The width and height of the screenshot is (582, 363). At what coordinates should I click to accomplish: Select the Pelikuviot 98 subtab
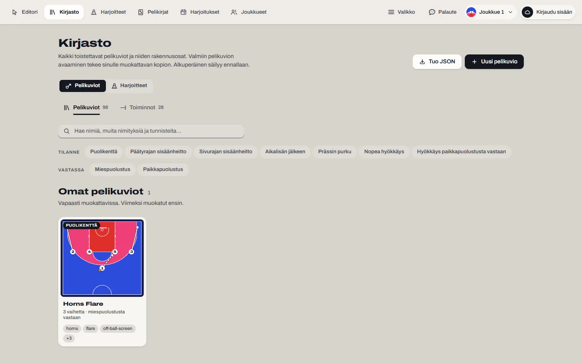tap(86, 108)
